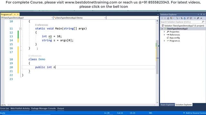Open the Web Publish Activity tab
The width and height of the screenshot is (206, 115).
tap(20, 108)
